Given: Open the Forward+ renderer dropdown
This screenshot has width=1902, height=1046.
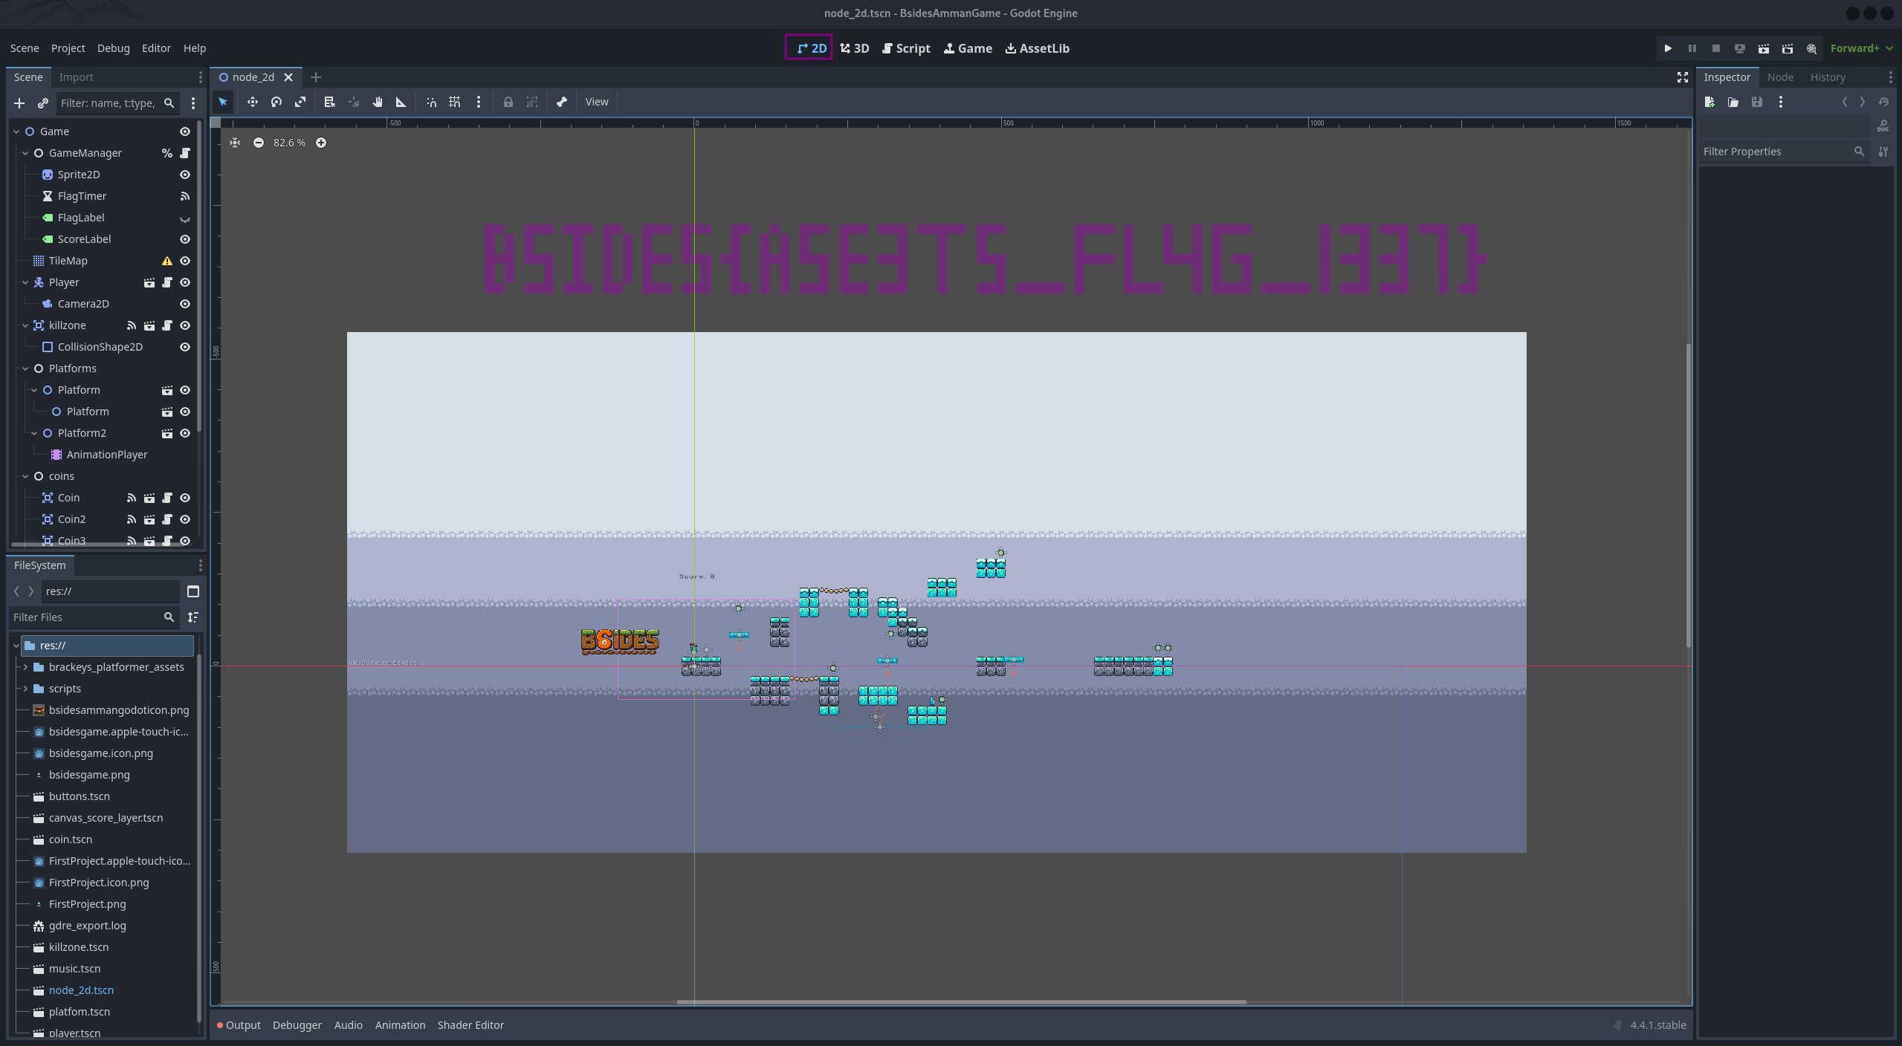Looking at the screenshot, I should click(1861, 48).
